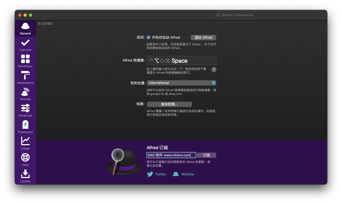Open the Features checkmark section
This screenshot has width=342, height=204.
coord(25,45)
